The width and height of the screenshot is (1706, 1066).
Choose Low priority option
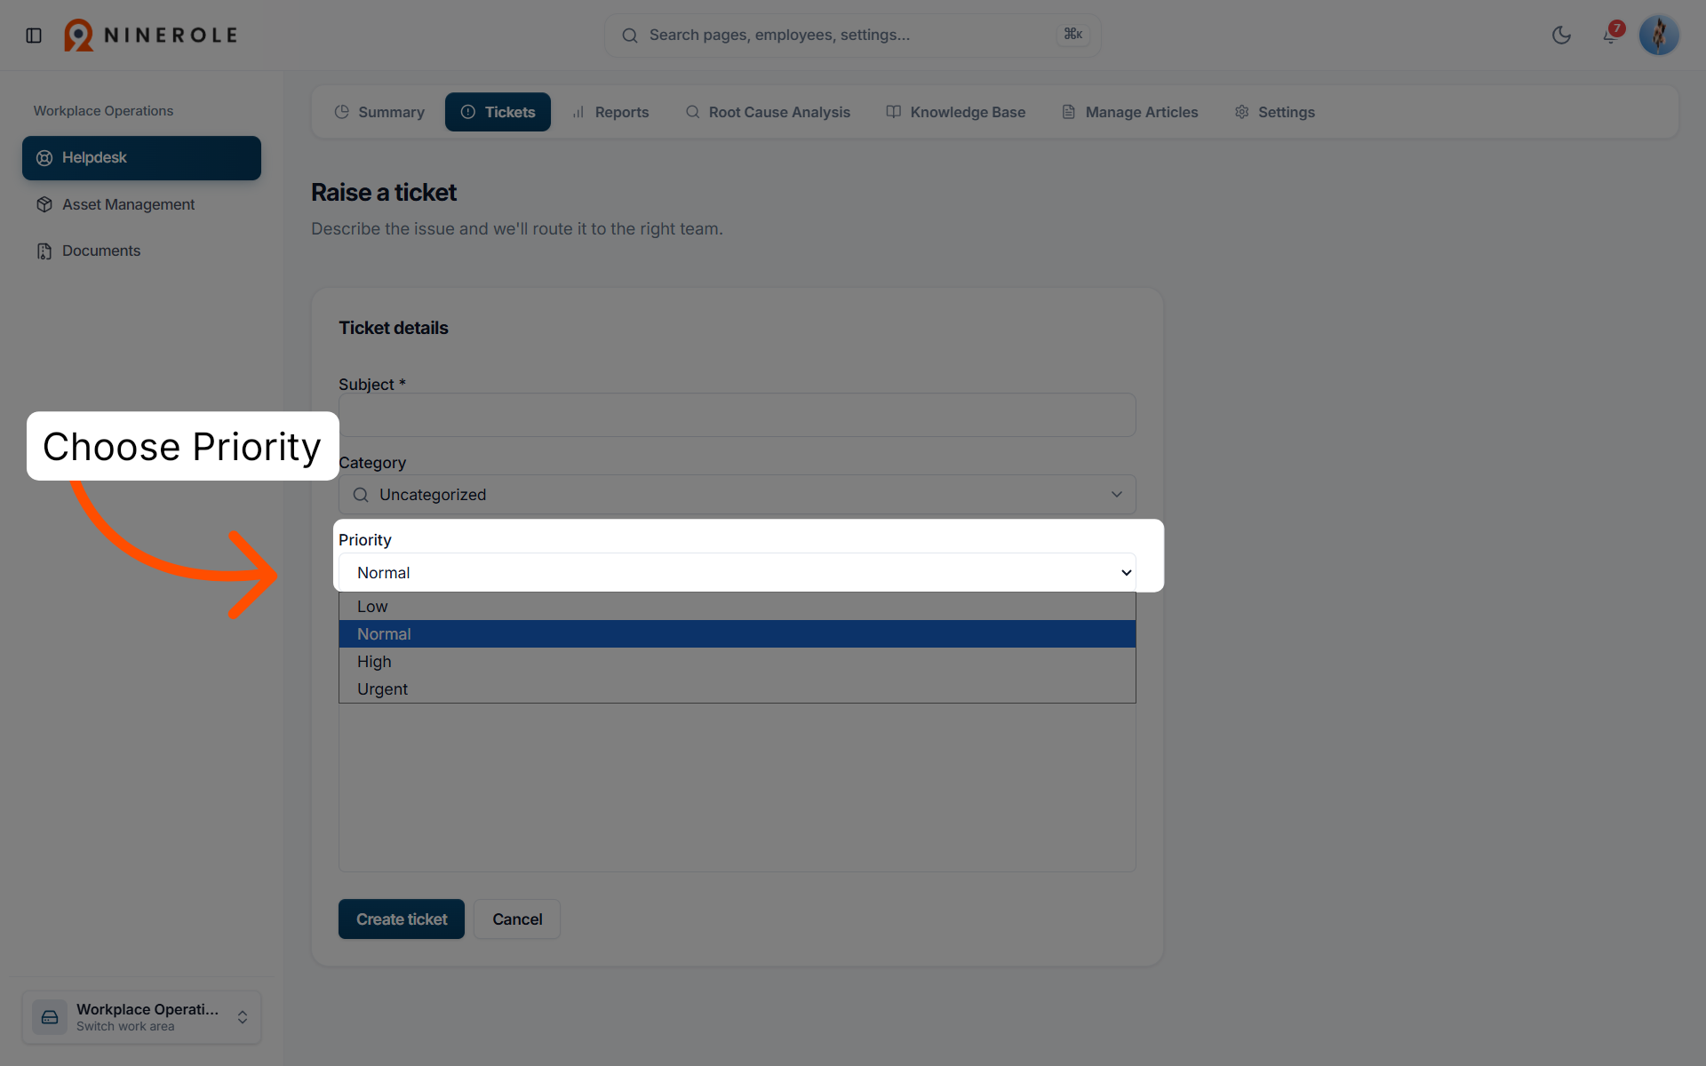click(x=737, y=607)
